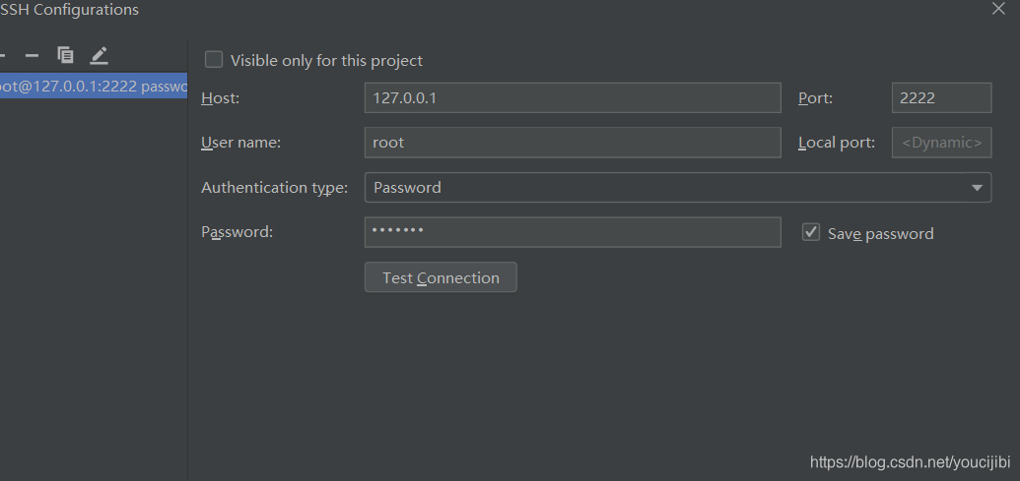Click the add SSH configuration plus icon
The height and width of the screenshot is (481, 1020).
pos(3,55)
